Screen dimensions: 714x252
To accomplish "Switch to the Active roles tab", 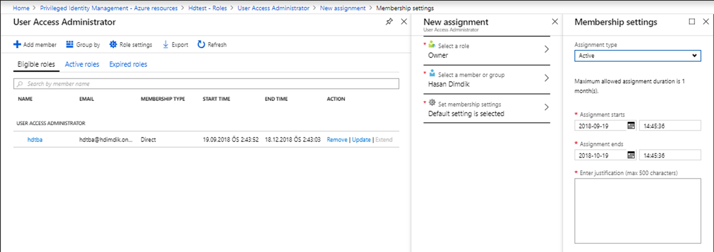I will pyautogui.click(x=82, y=65).
